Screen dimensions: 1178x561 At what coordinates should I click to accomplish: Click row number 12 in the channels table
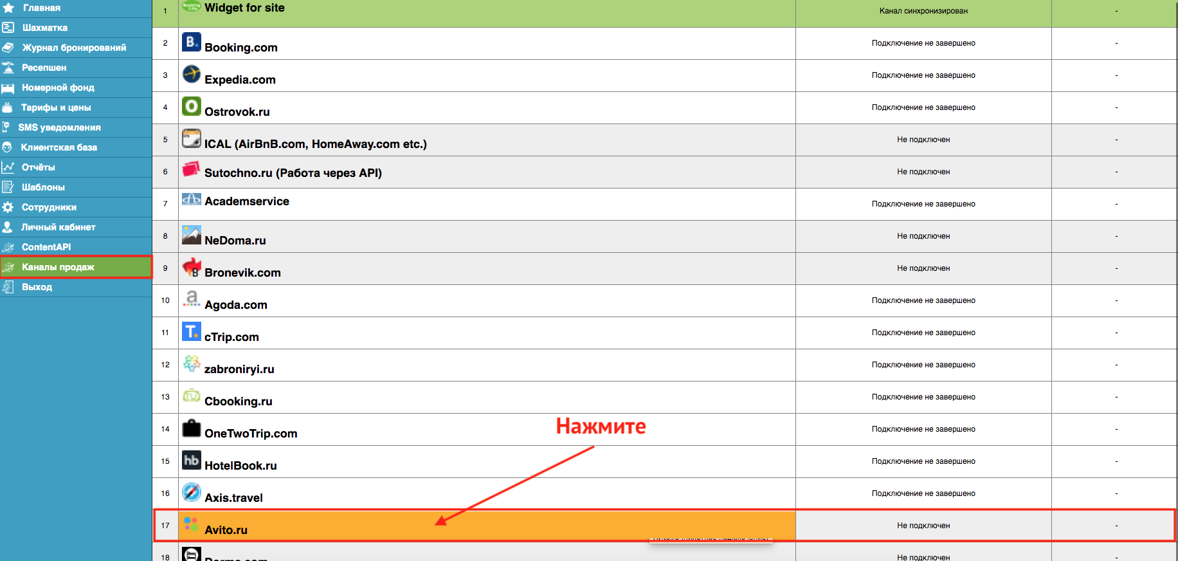tap(165, 365)
